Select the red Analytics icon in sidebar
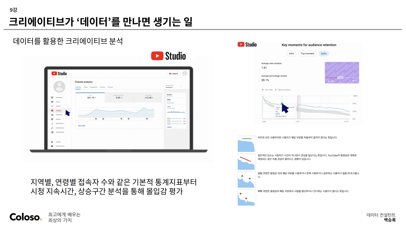Screen dimensions: 406x228 point(52,111)
